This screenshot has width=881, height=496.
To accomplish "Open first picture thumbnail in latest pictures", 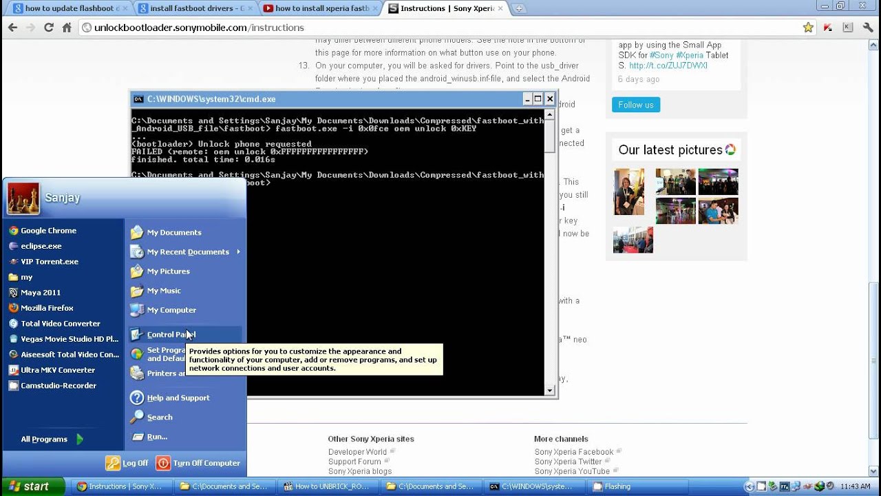I will pos(629,192).
